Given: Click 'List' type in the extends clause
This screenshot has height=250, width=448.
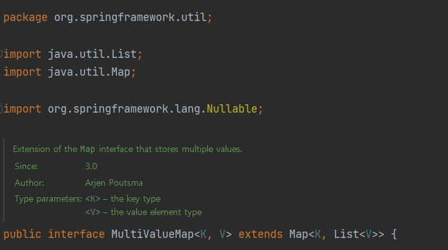Looking at the screenshot, I should tap(346, 234).
